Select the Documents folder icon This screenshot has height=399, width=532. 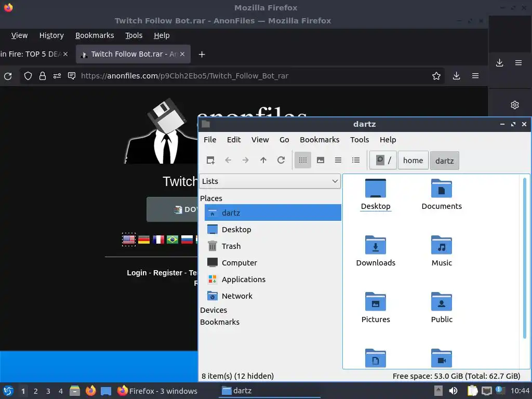pyautogui.click(x=442, y=194)
